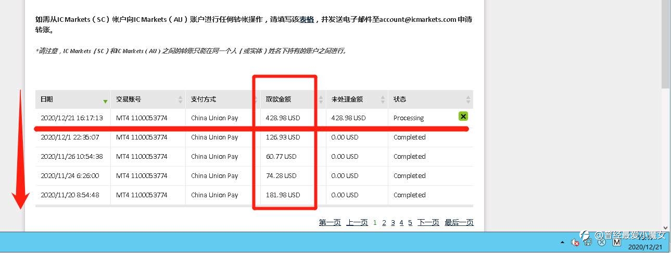Screen dimensions: 671x253
Task: Show hidden system tray icons arrow
Action: [562, 243]
